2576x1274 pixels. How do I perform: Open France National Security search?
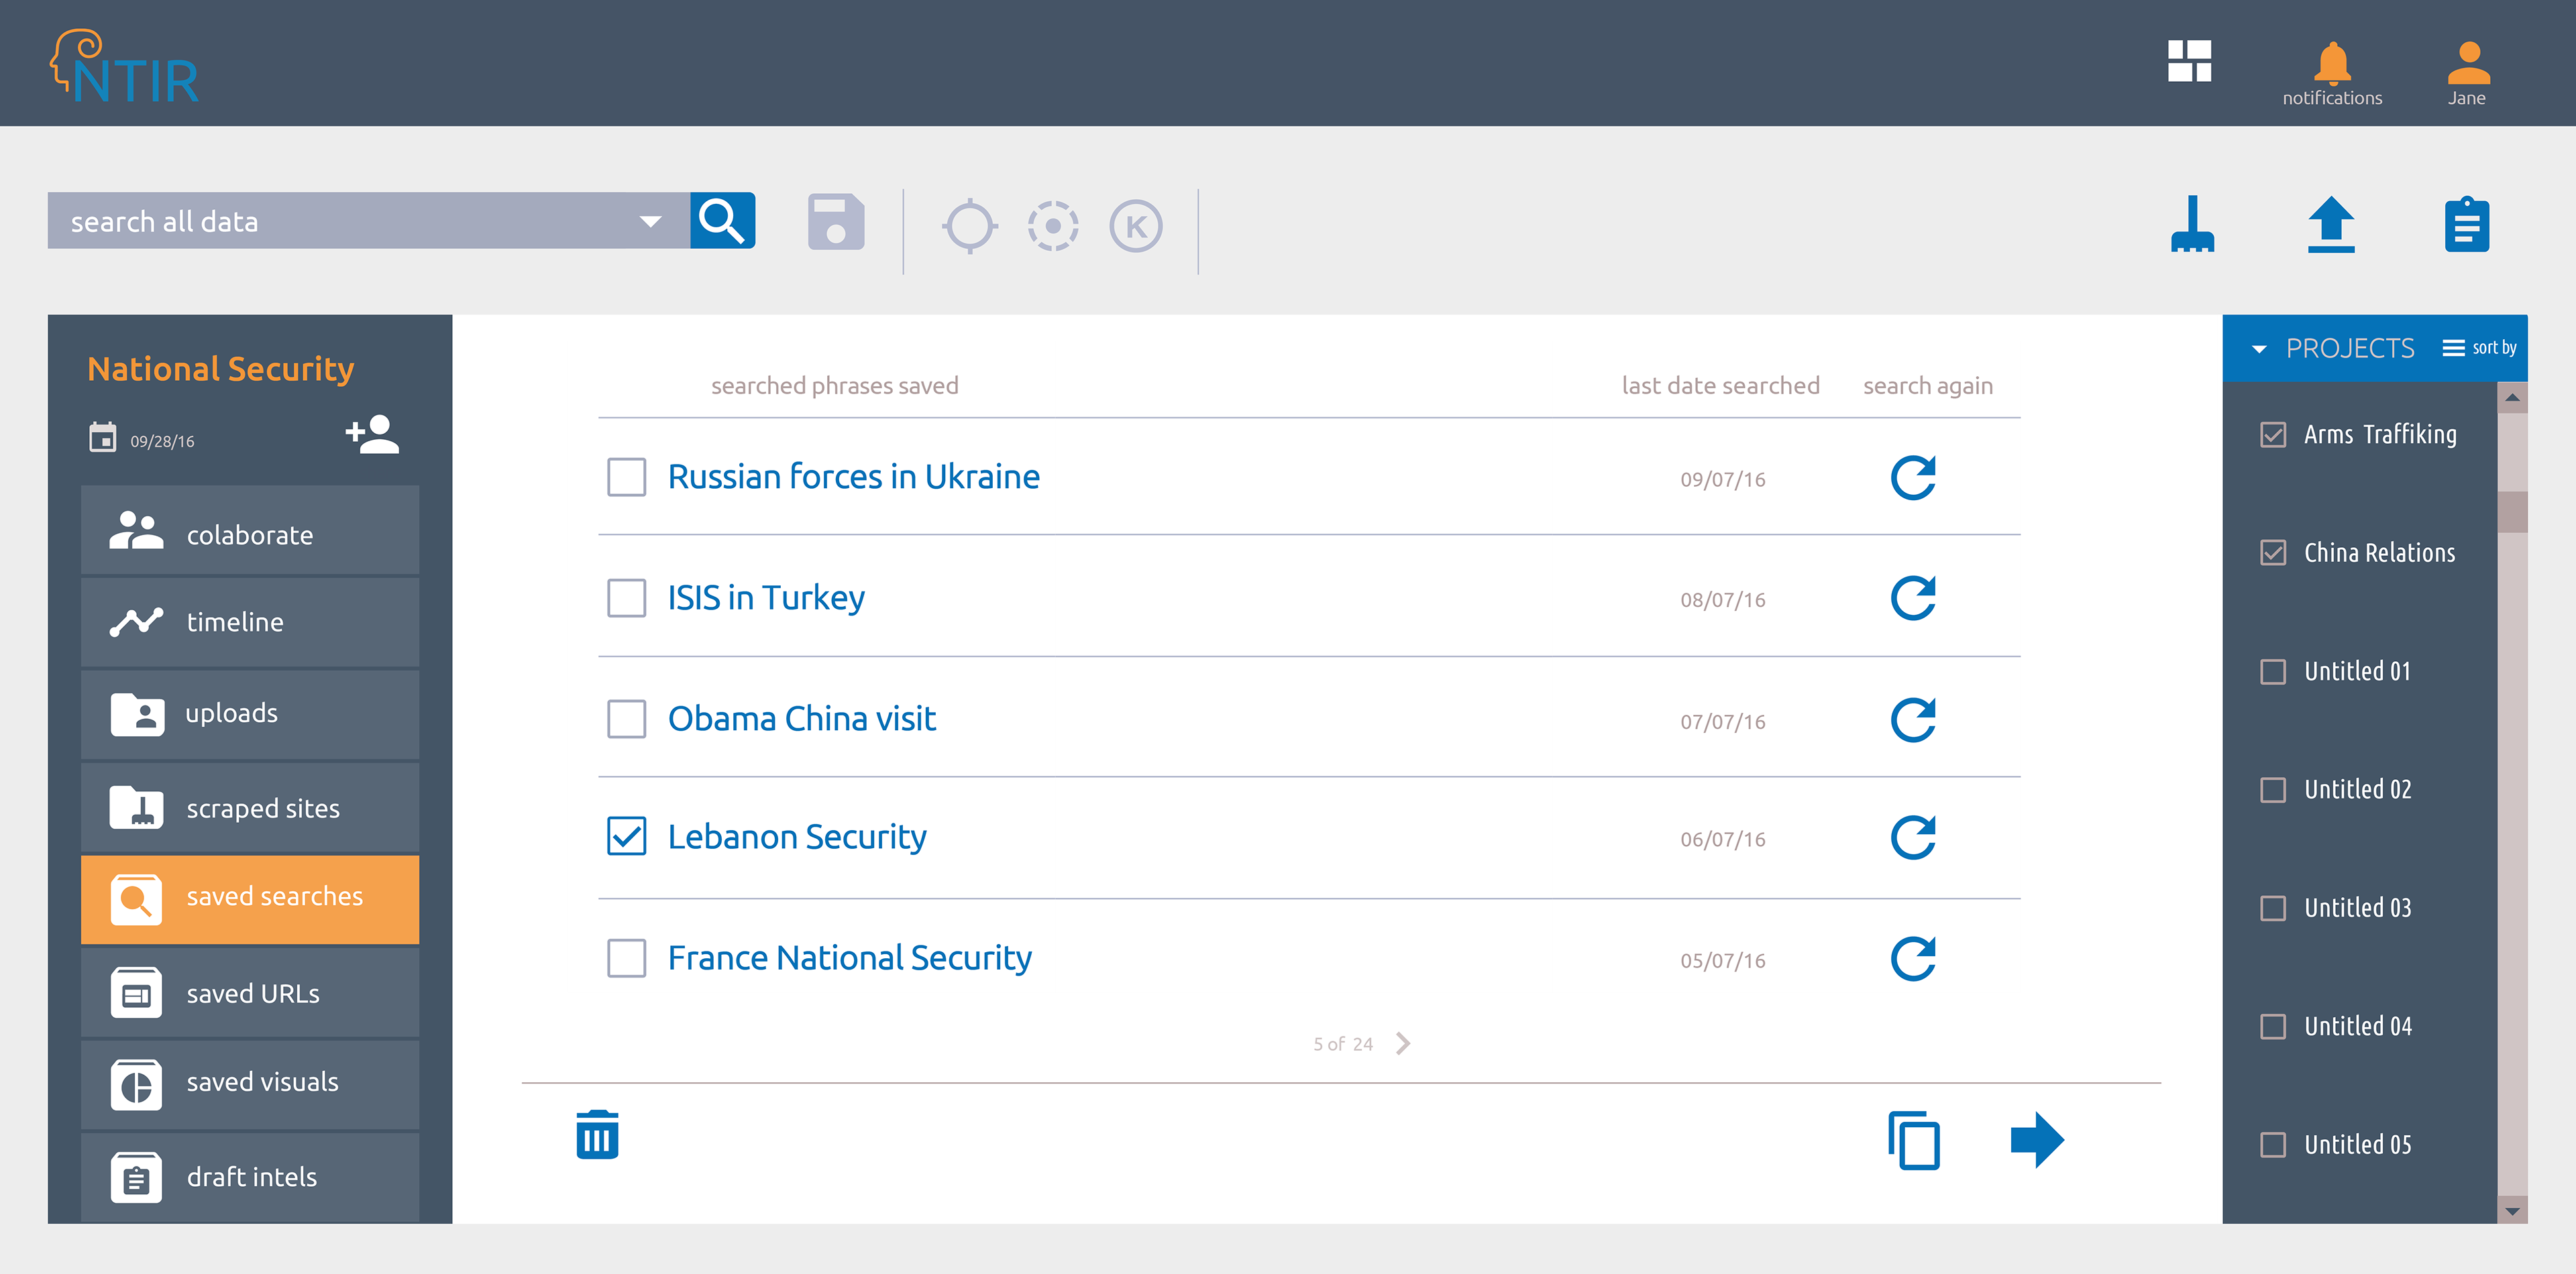click(x=849, y=958)
